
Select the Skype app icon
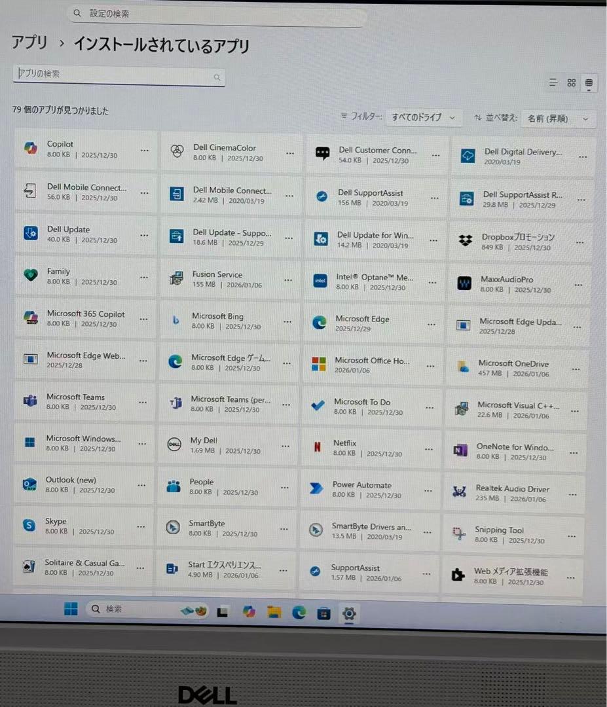(28, 526)
